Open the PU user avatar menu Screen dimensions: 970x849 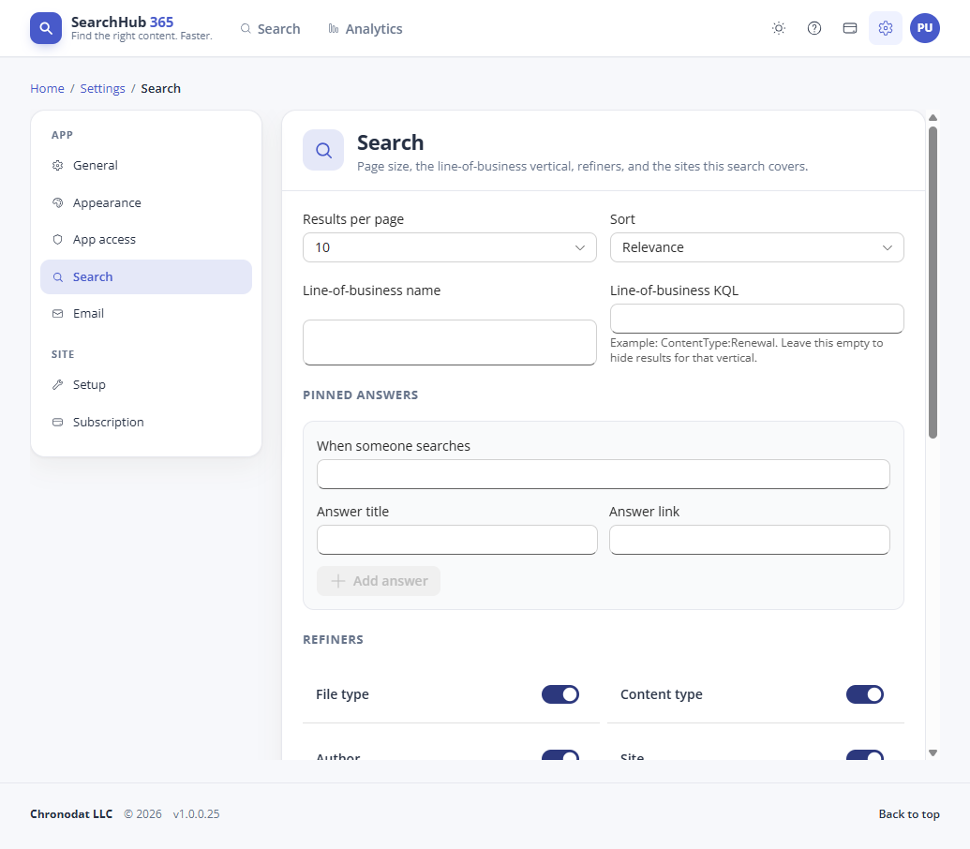point(925,28)
